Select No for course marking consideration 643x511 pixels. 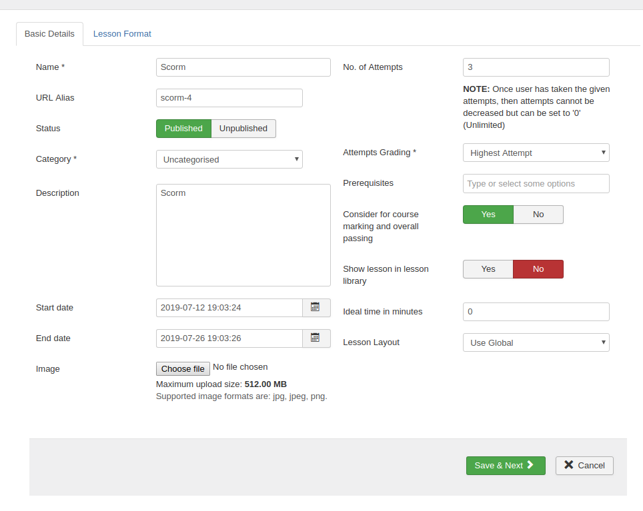point(538,215)
